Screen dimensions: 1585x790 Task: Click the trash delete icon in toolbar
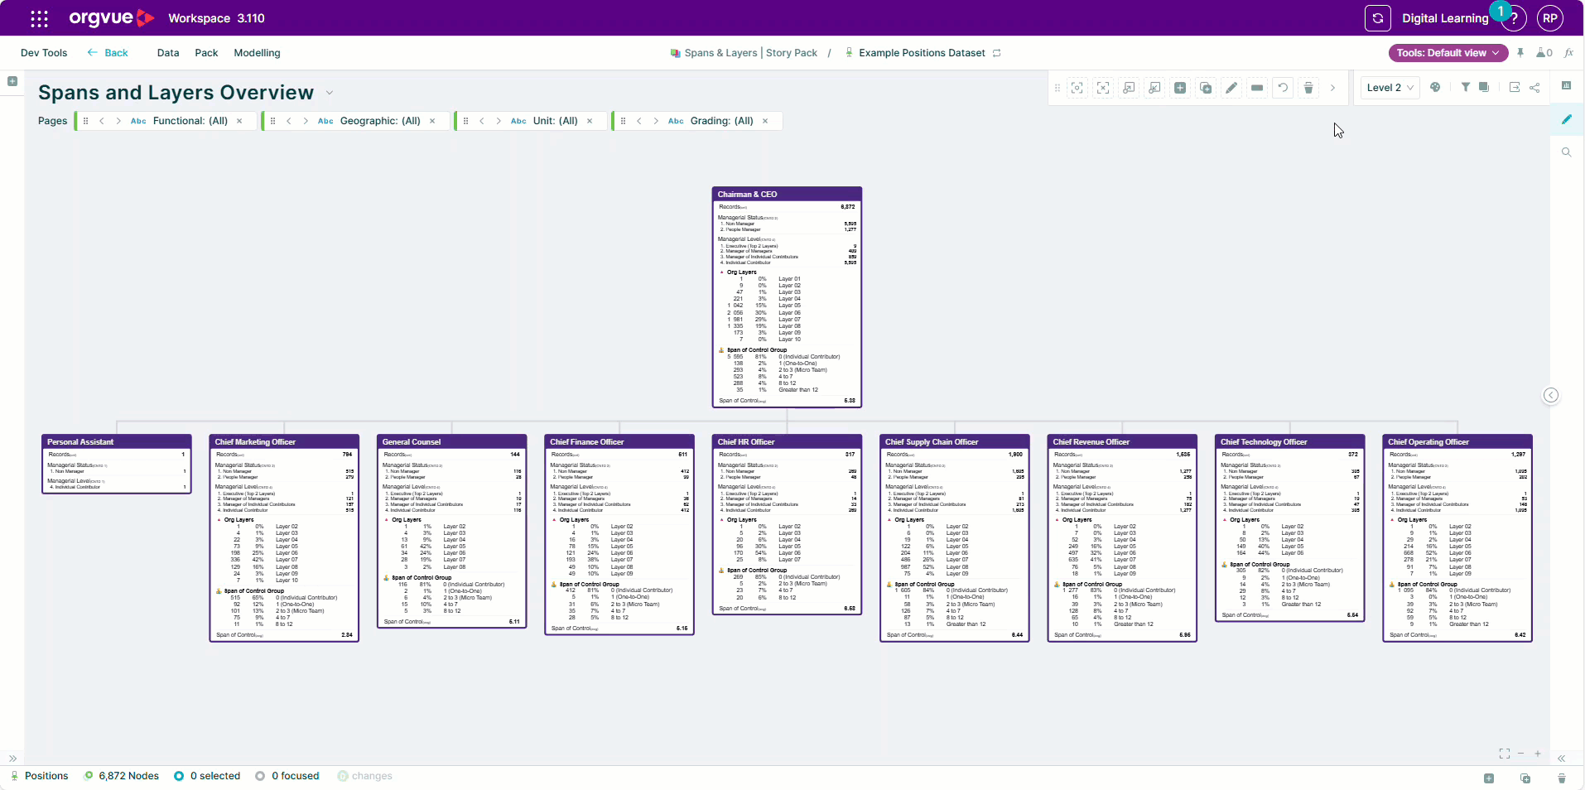1308,87
